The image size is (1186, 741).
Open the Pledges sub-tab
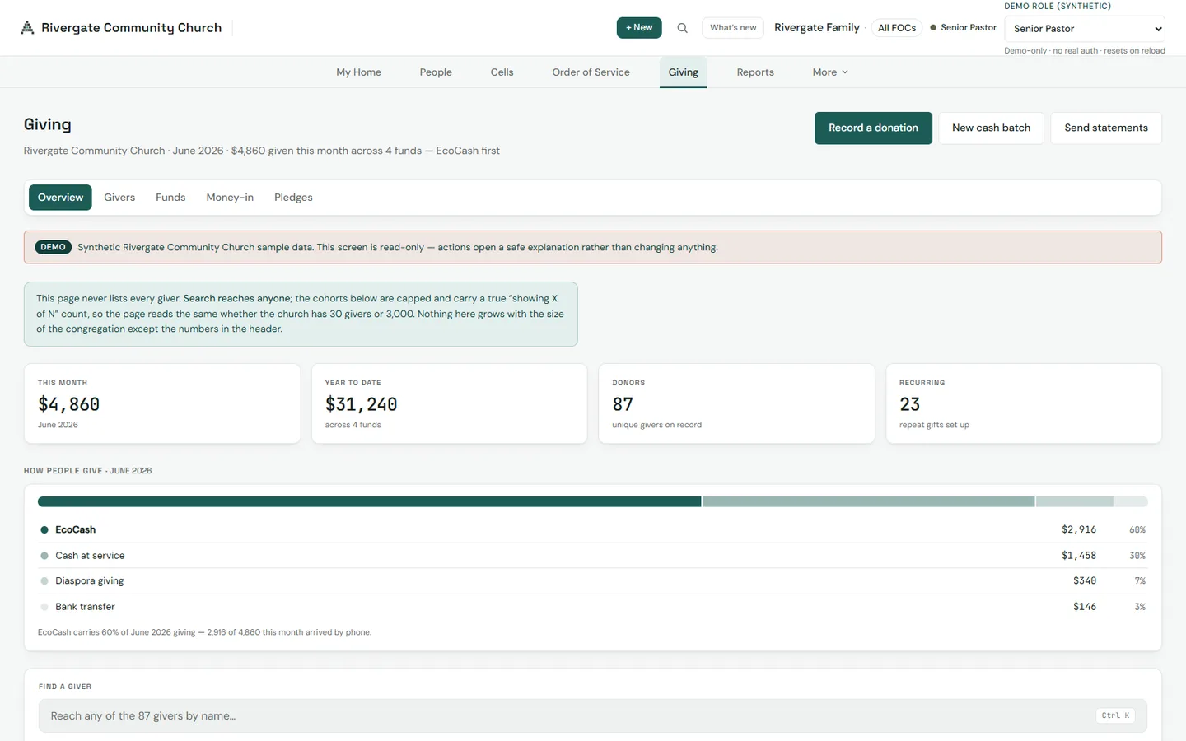tap(293, 198)
